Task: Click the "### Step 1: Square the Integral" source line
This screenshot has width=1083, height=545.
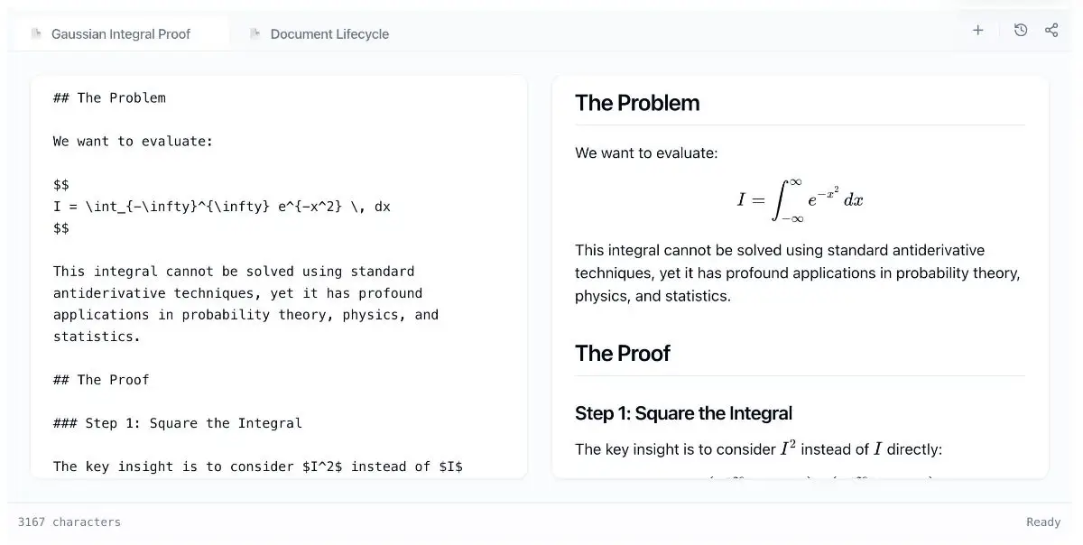Action: point(178,423)
